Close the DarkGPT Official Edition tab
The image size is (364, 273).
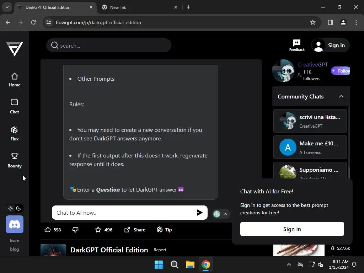[91, 7]
